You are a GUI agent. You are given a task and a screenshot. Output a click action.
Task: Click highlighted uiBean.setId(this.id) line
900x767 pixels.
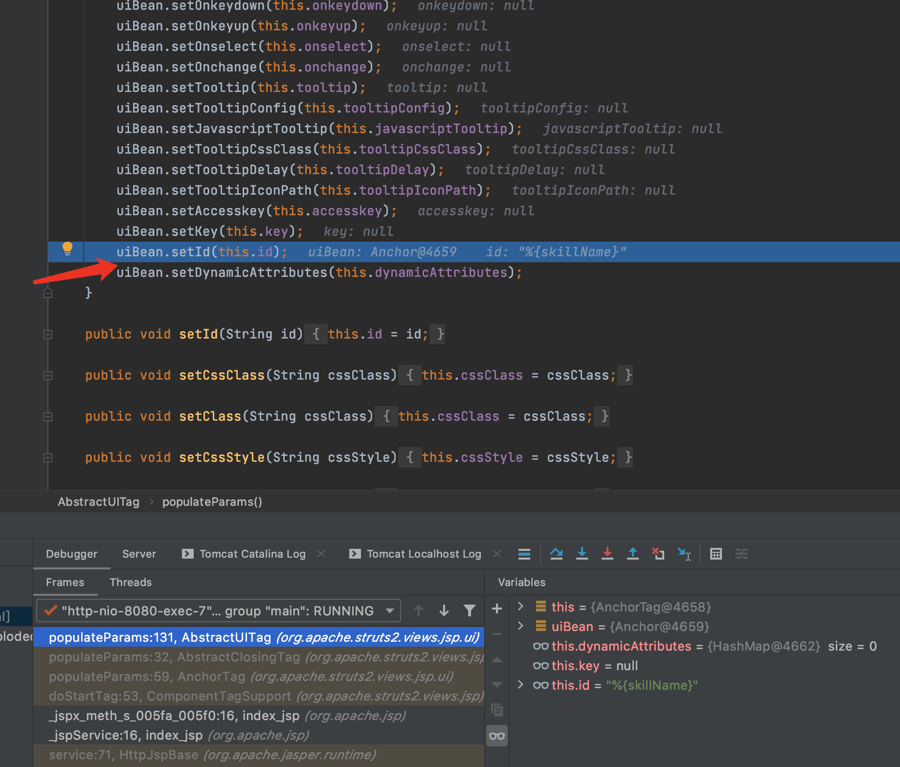click(202, 252)
